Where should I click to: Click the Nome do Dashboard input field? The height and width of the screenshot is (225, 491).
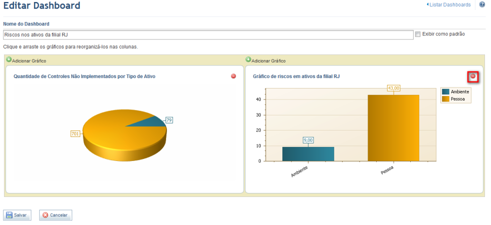click(x=208, y=34)
